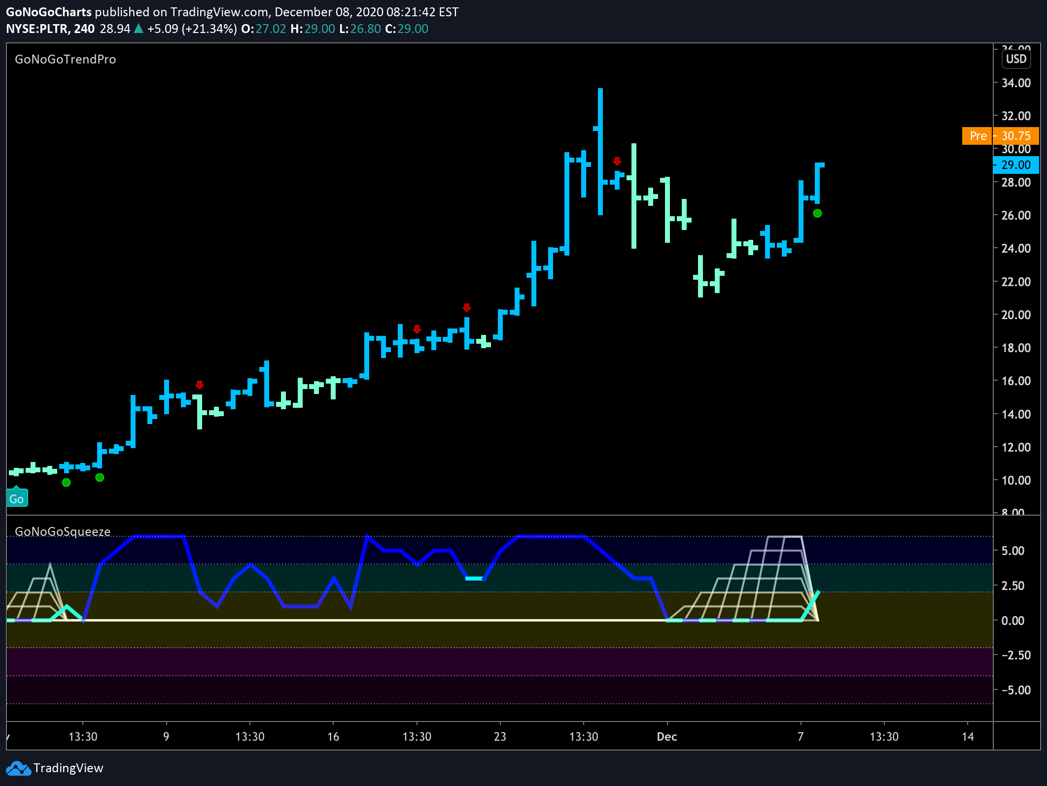Click the 10.00 price axis label
Image resolution: width=1047 pixels, height=786 pixels.
pos(1016,480)
